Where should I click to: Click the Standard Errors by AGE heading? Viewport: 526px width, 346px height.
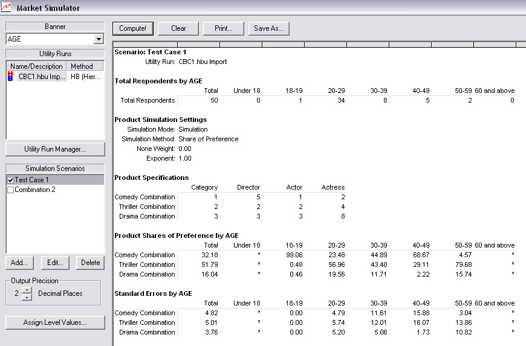[154, 293]
